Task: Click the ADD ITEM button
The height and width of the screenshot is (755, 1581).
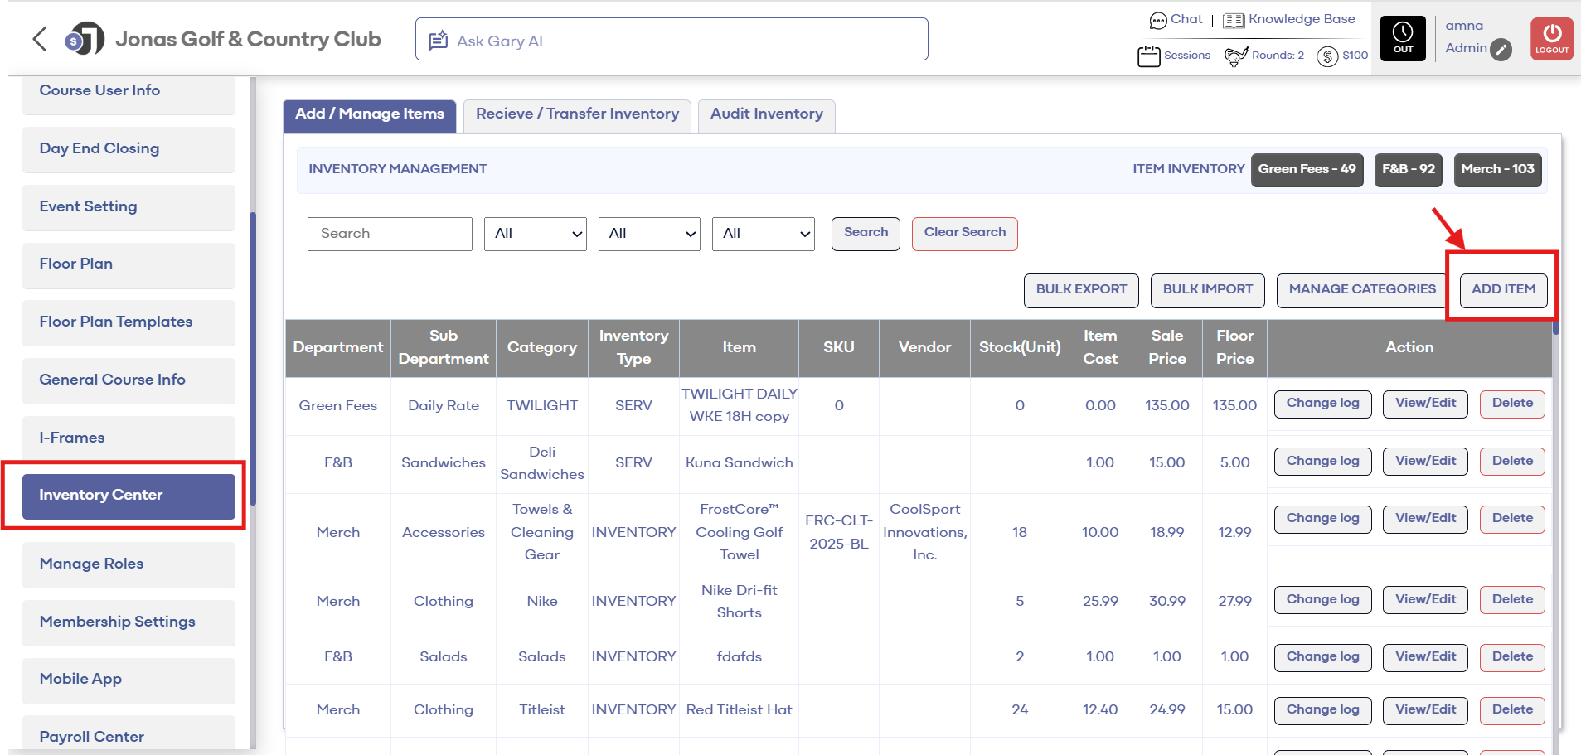Action: [x=1502, y=290]
